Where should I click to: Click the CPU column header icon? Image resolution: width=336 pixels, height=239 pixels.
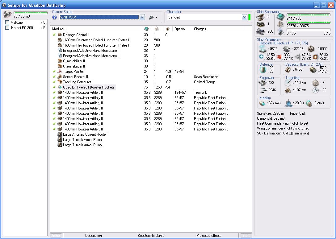pos(146,29)
